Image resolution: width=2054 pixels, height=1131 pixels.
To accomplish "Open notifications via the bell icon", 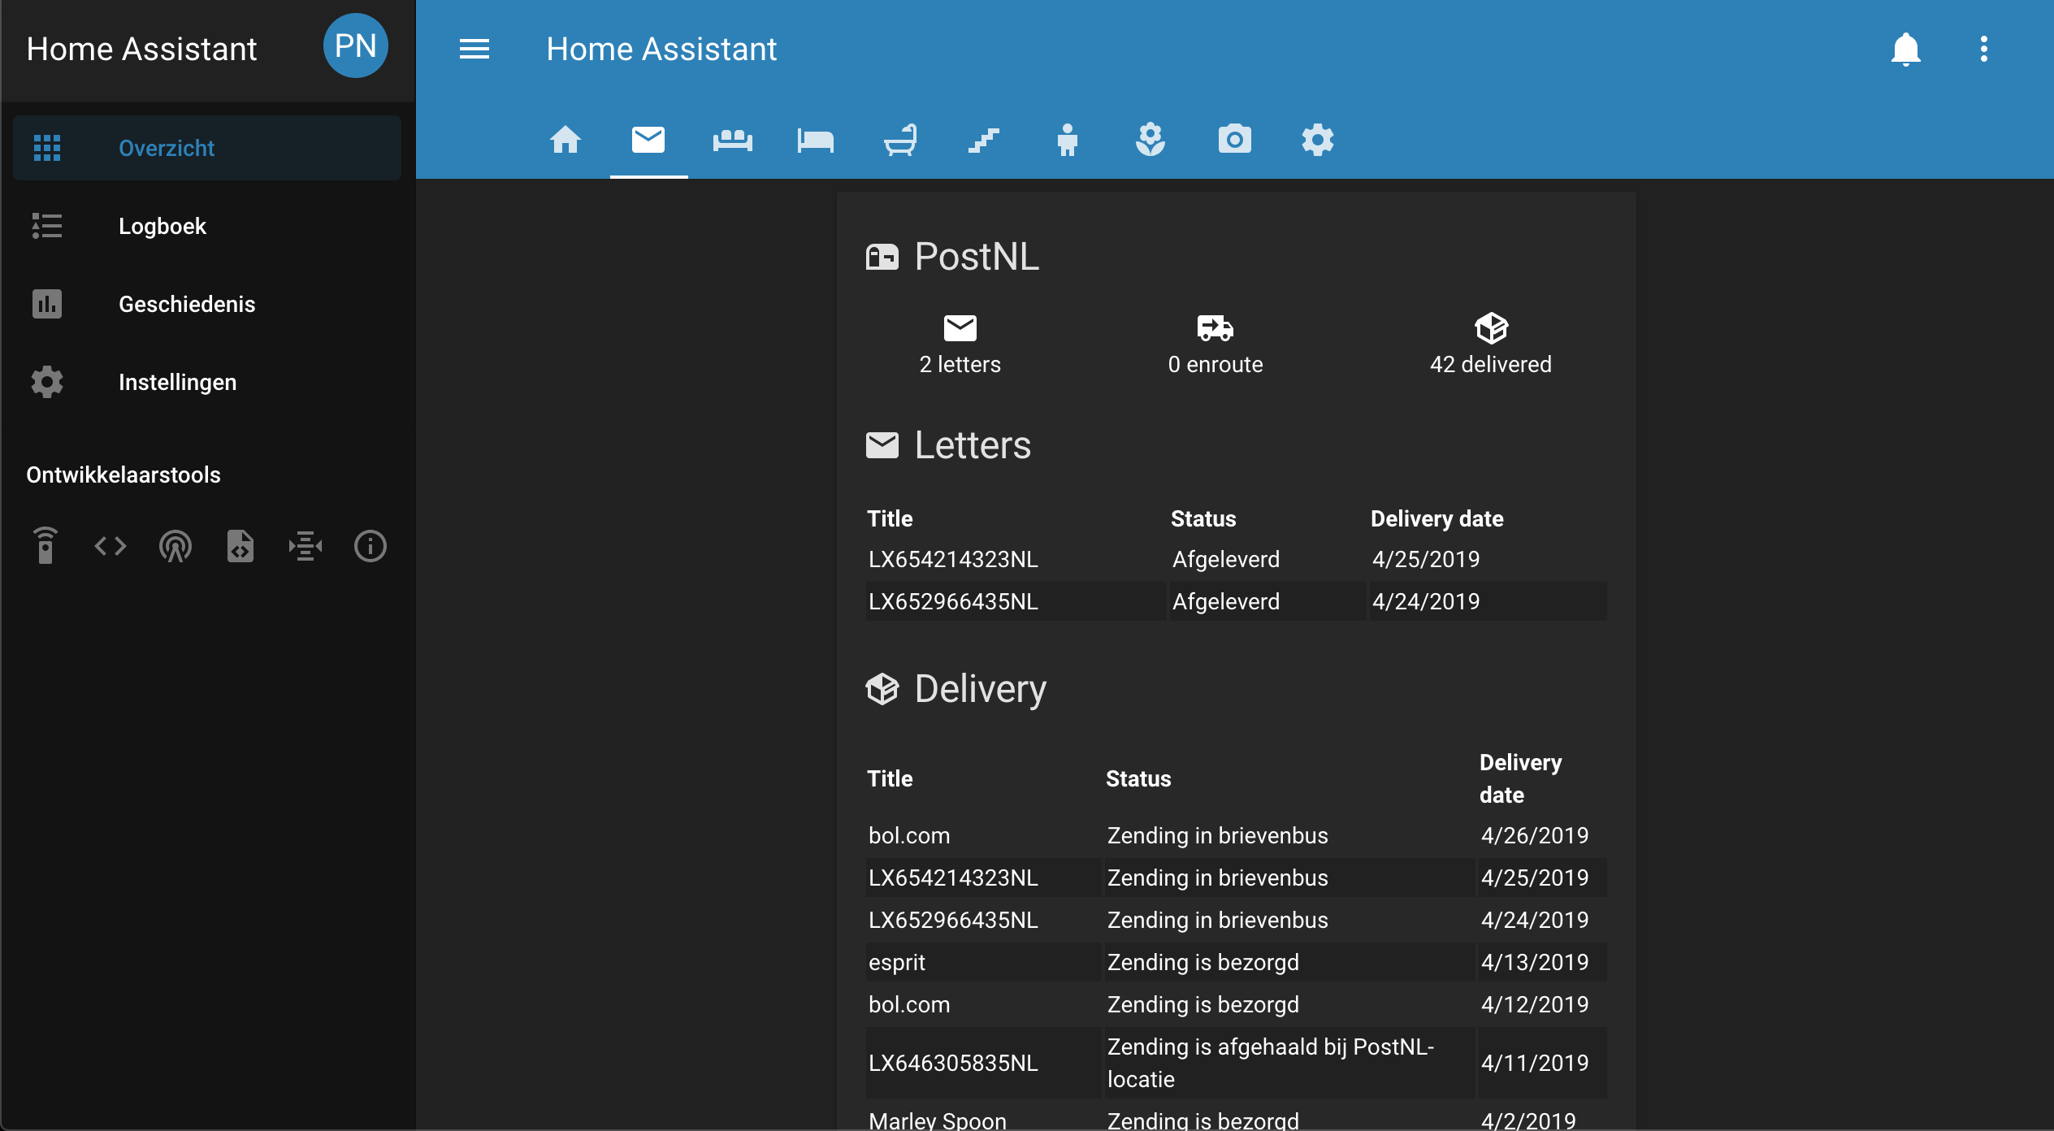I will pyautogui.click(x=1905, y=49).
